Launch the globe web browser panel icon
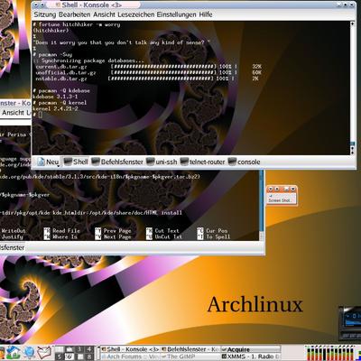 click(x=29, y=353)
